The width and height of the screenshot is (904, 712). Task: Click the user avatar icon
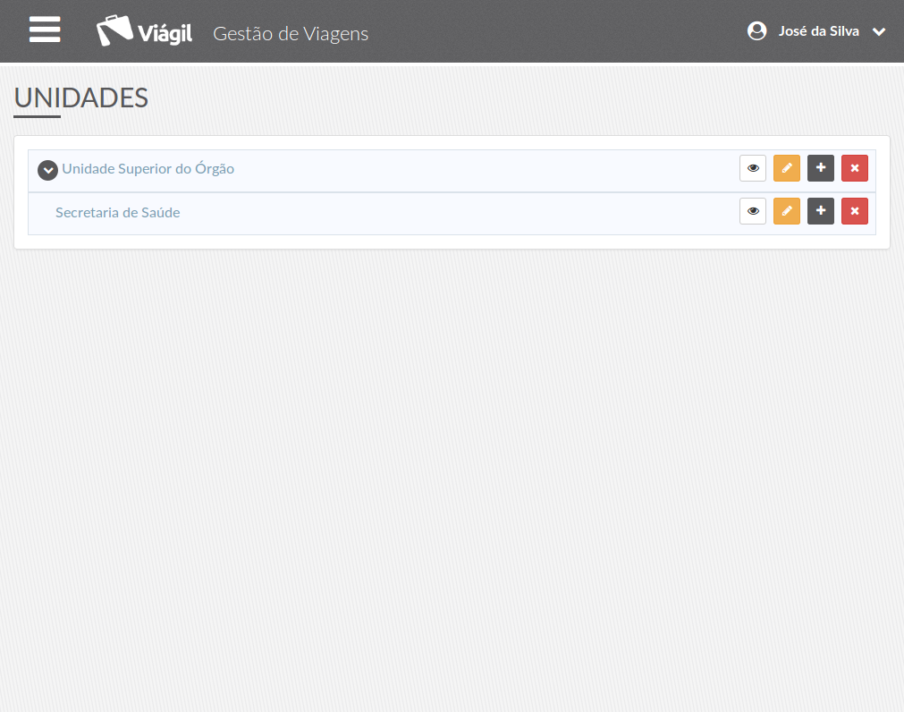tap(757, 30)
